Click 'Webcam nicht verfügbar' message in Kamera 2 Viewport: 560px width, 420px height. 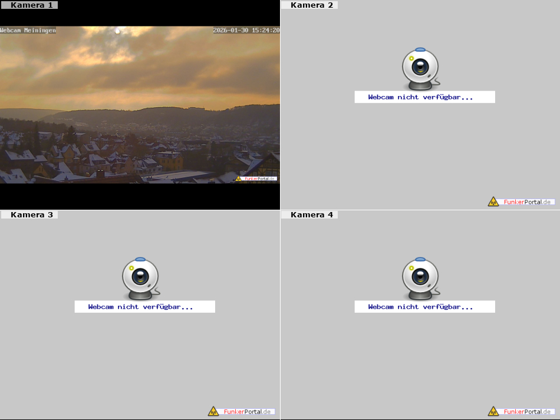tap(420, 97)
